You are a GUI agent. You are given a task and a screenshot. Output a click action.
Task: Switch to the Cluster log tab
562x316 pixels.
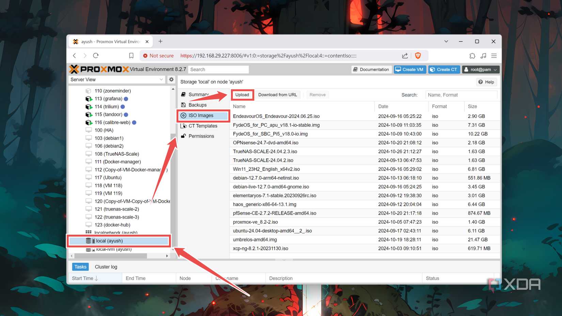(x=106, y=267)
